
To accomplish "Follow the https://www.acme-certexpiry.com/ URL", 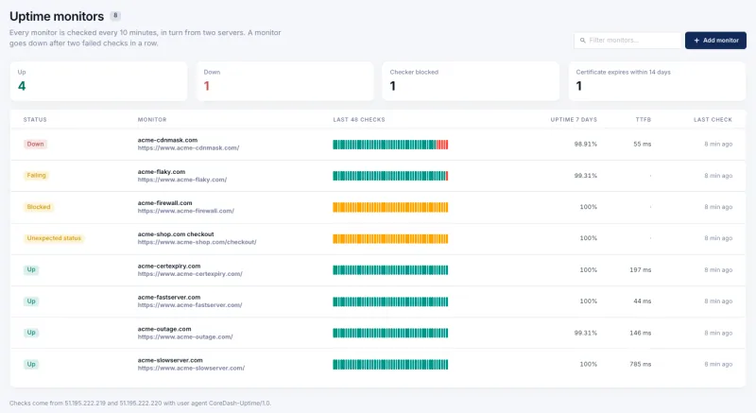I will 190,274.
